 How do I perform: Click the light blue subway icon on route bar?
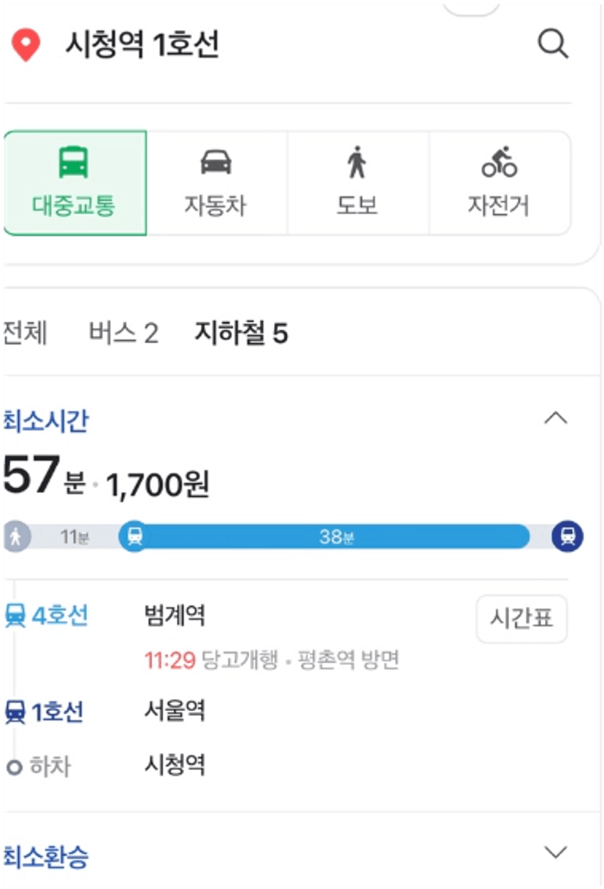[134, 536]
